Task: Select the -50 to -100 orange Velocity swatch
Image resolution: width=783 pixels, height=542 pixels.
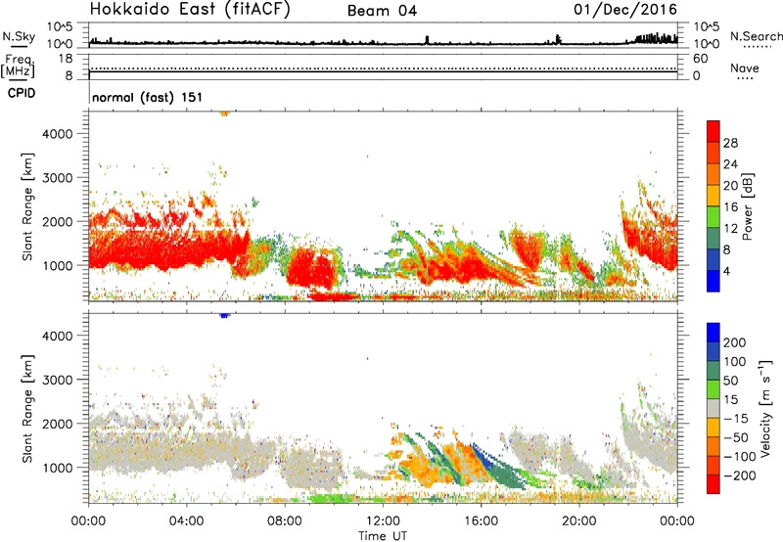Action: click(x=714, y=446)
